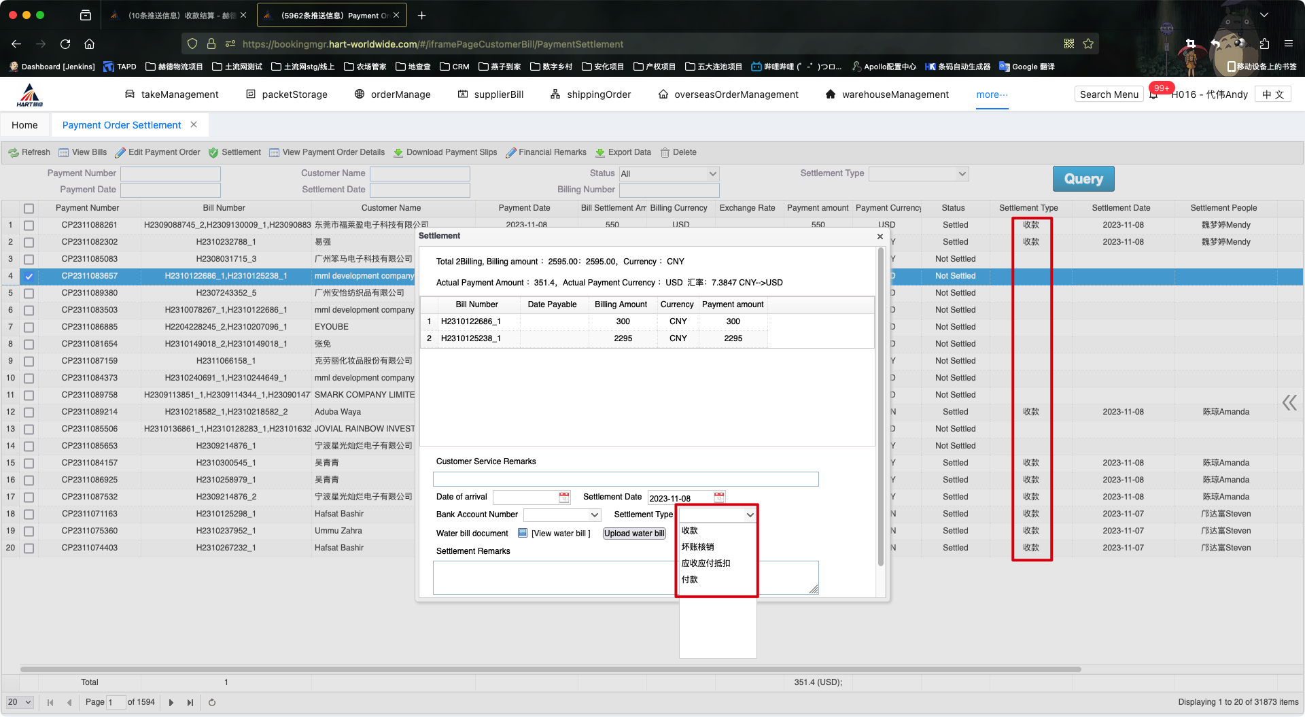Screen dimensions: 1305x717
Task: Toggle the select-all header checkbox
Action: pyautogui.click(x=29, y=209)
